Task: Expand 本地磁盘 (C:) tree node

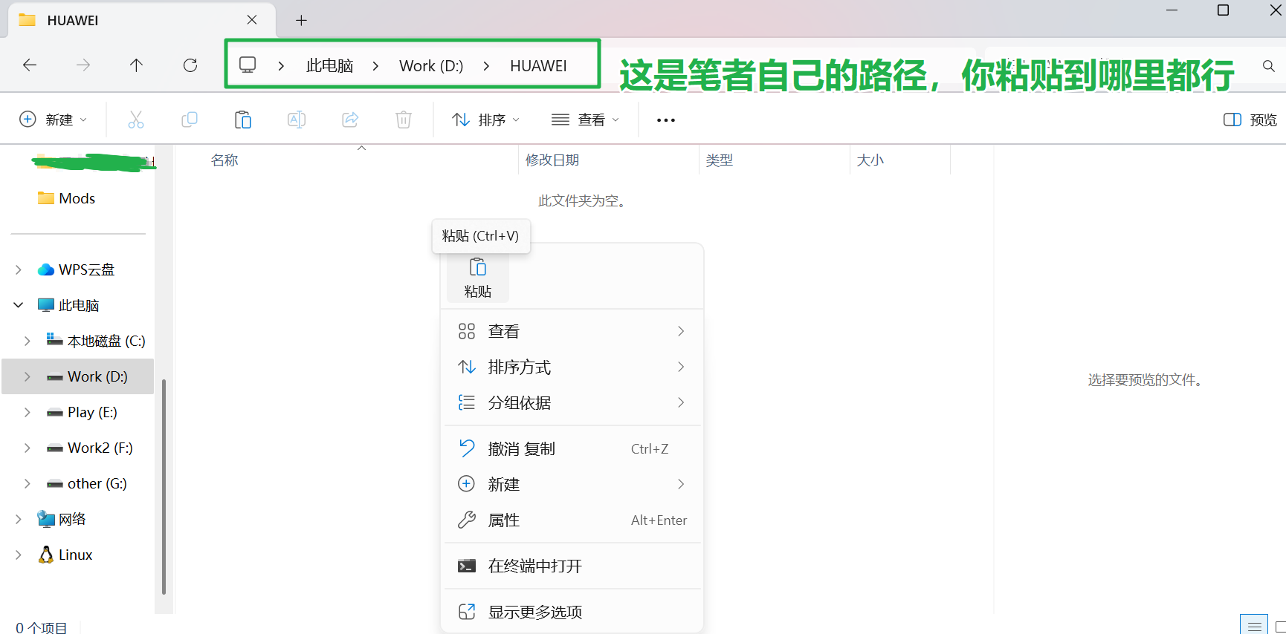Action: coord(28,341)
